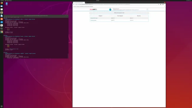Click the Google Chrome dock icon
The image size is (192, 108).
click(x=1, y=32)
